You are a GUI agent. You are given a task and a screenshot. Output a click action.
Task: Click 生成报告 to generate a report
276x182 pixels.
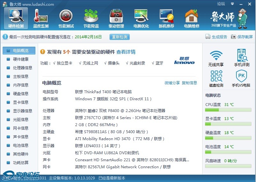click(216, 37)
